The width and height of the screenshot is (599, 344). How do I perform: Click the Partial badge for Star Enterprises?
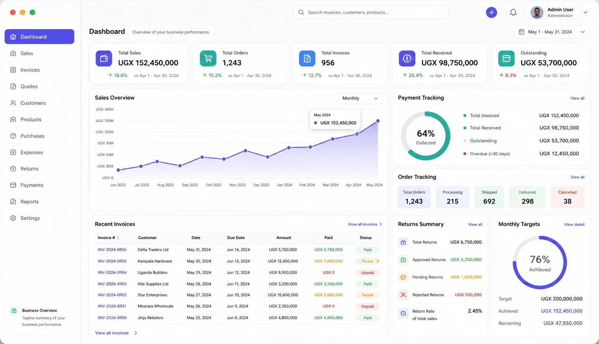pos(367,295)
